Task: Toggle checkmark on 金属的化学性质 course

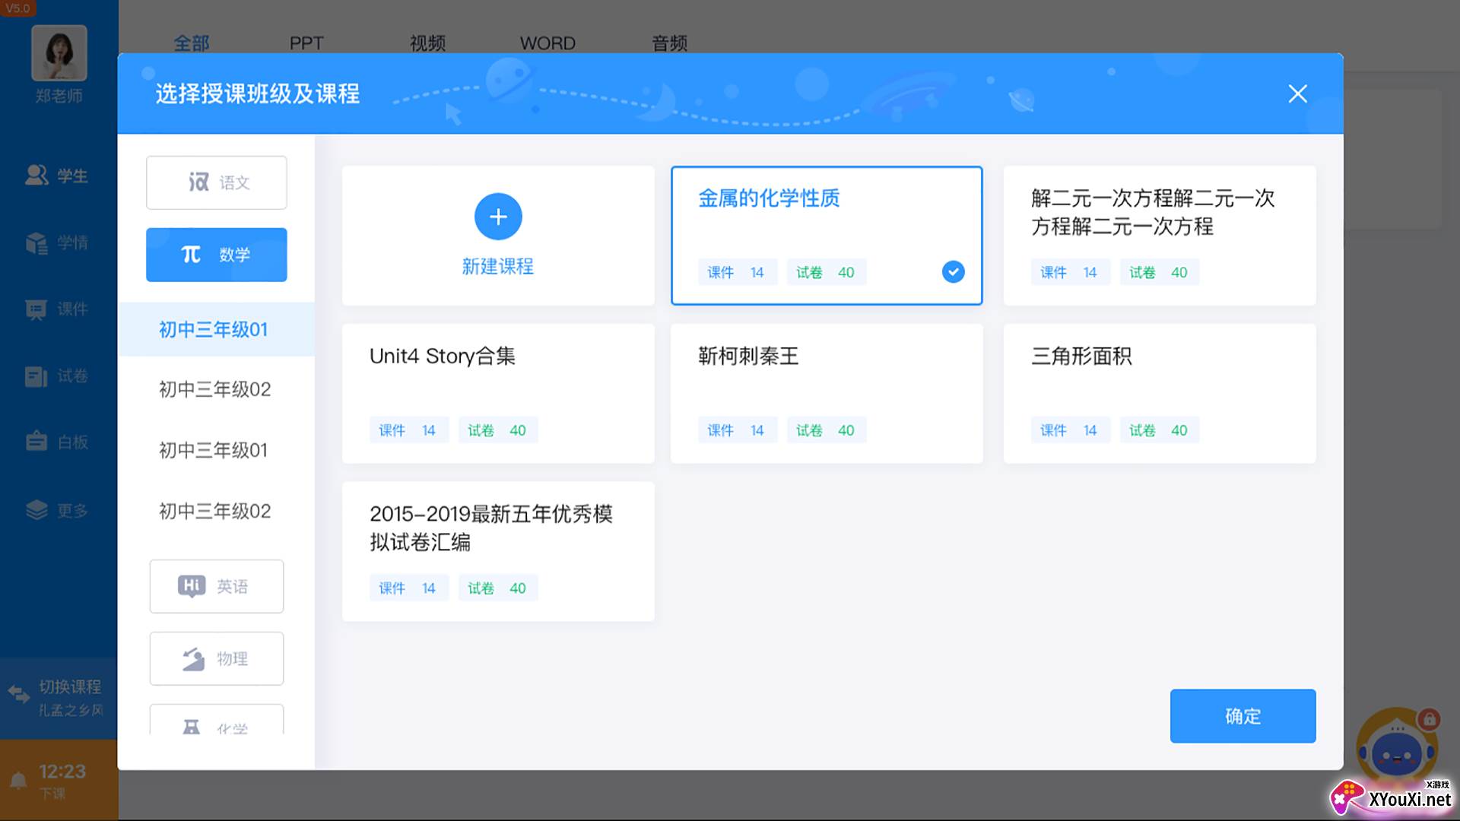Action: tap(953, 271)
